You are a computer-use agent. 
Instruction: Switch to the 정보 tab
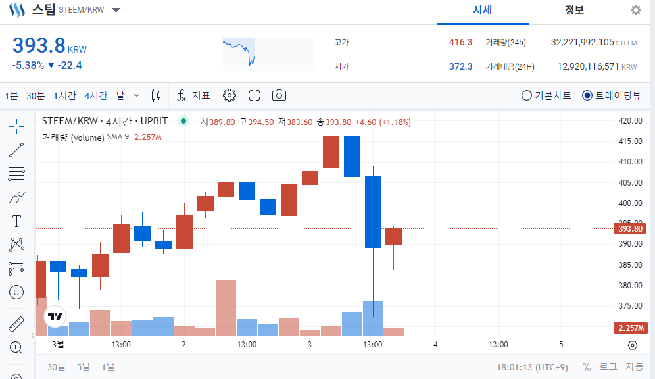point(574,11)
